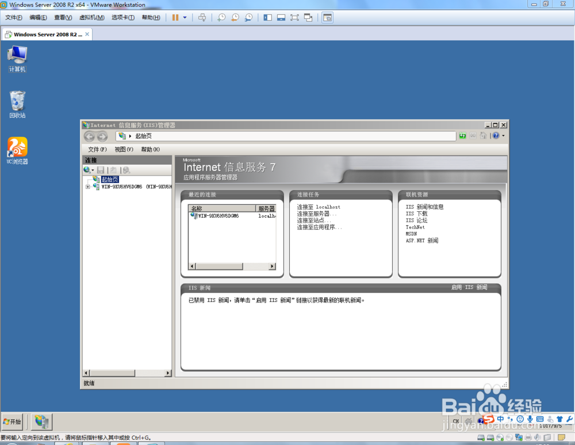575x445 pixels.
Task: Open ASP.NET 新闻 link
Action: coord(422,241)
